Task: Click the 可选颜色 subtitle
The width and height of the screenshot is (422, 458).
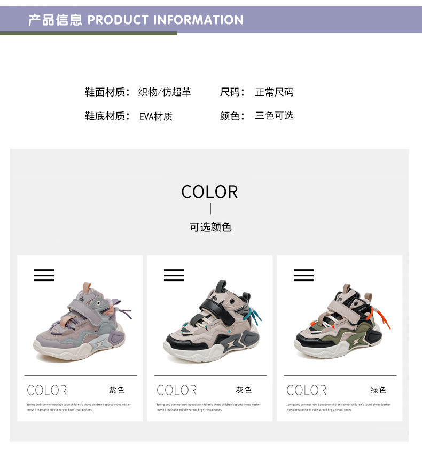Action: click(210, 227)
